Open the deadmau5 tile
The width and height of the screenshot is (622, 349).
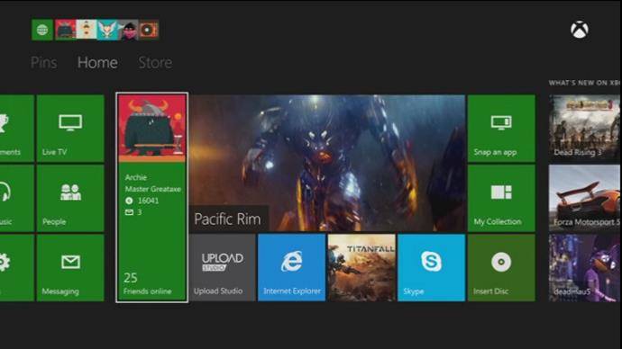coord(585,268)
